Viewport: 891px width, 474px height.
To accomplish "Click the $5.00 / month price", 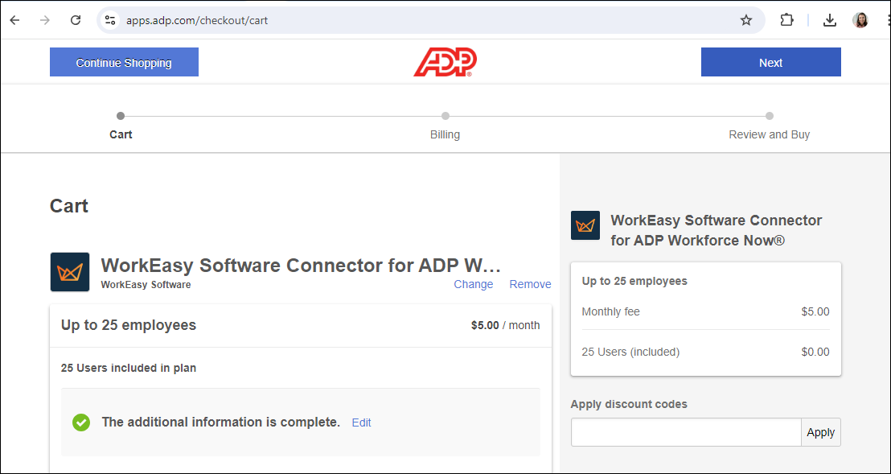I will coord(505,326).
